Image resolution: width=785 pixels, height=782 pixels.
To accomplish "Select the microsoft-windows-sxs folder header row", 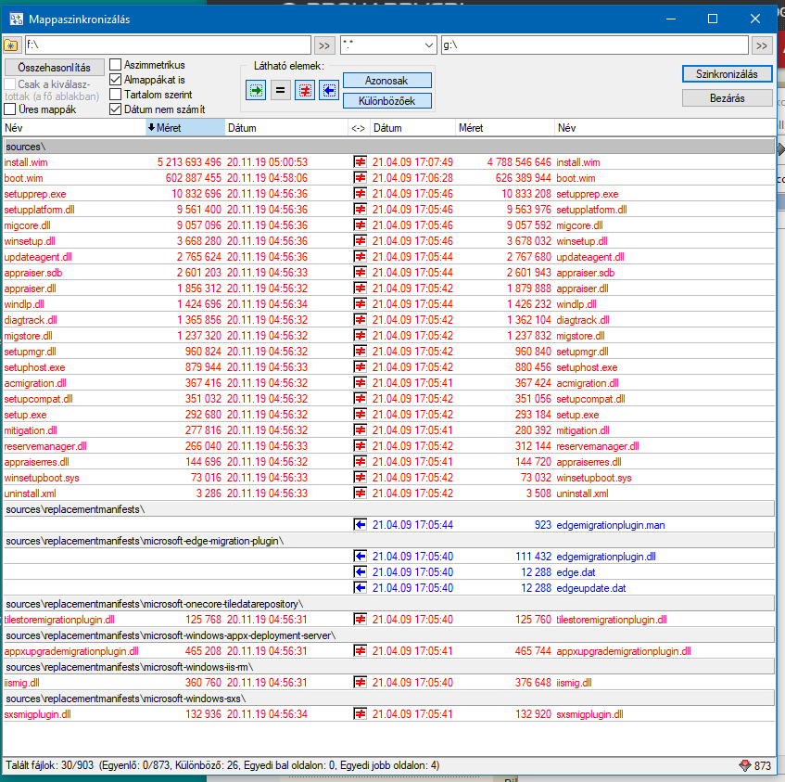I will [x=389, y=699].
